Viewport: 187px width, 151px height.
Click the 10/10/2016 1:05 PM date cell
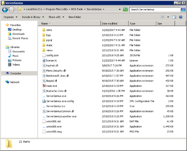point(113,91)
